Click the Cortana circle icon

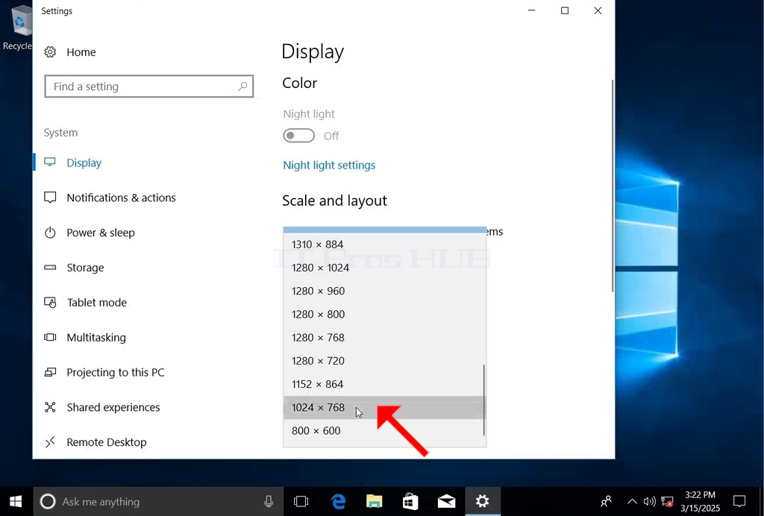(48, 501)
